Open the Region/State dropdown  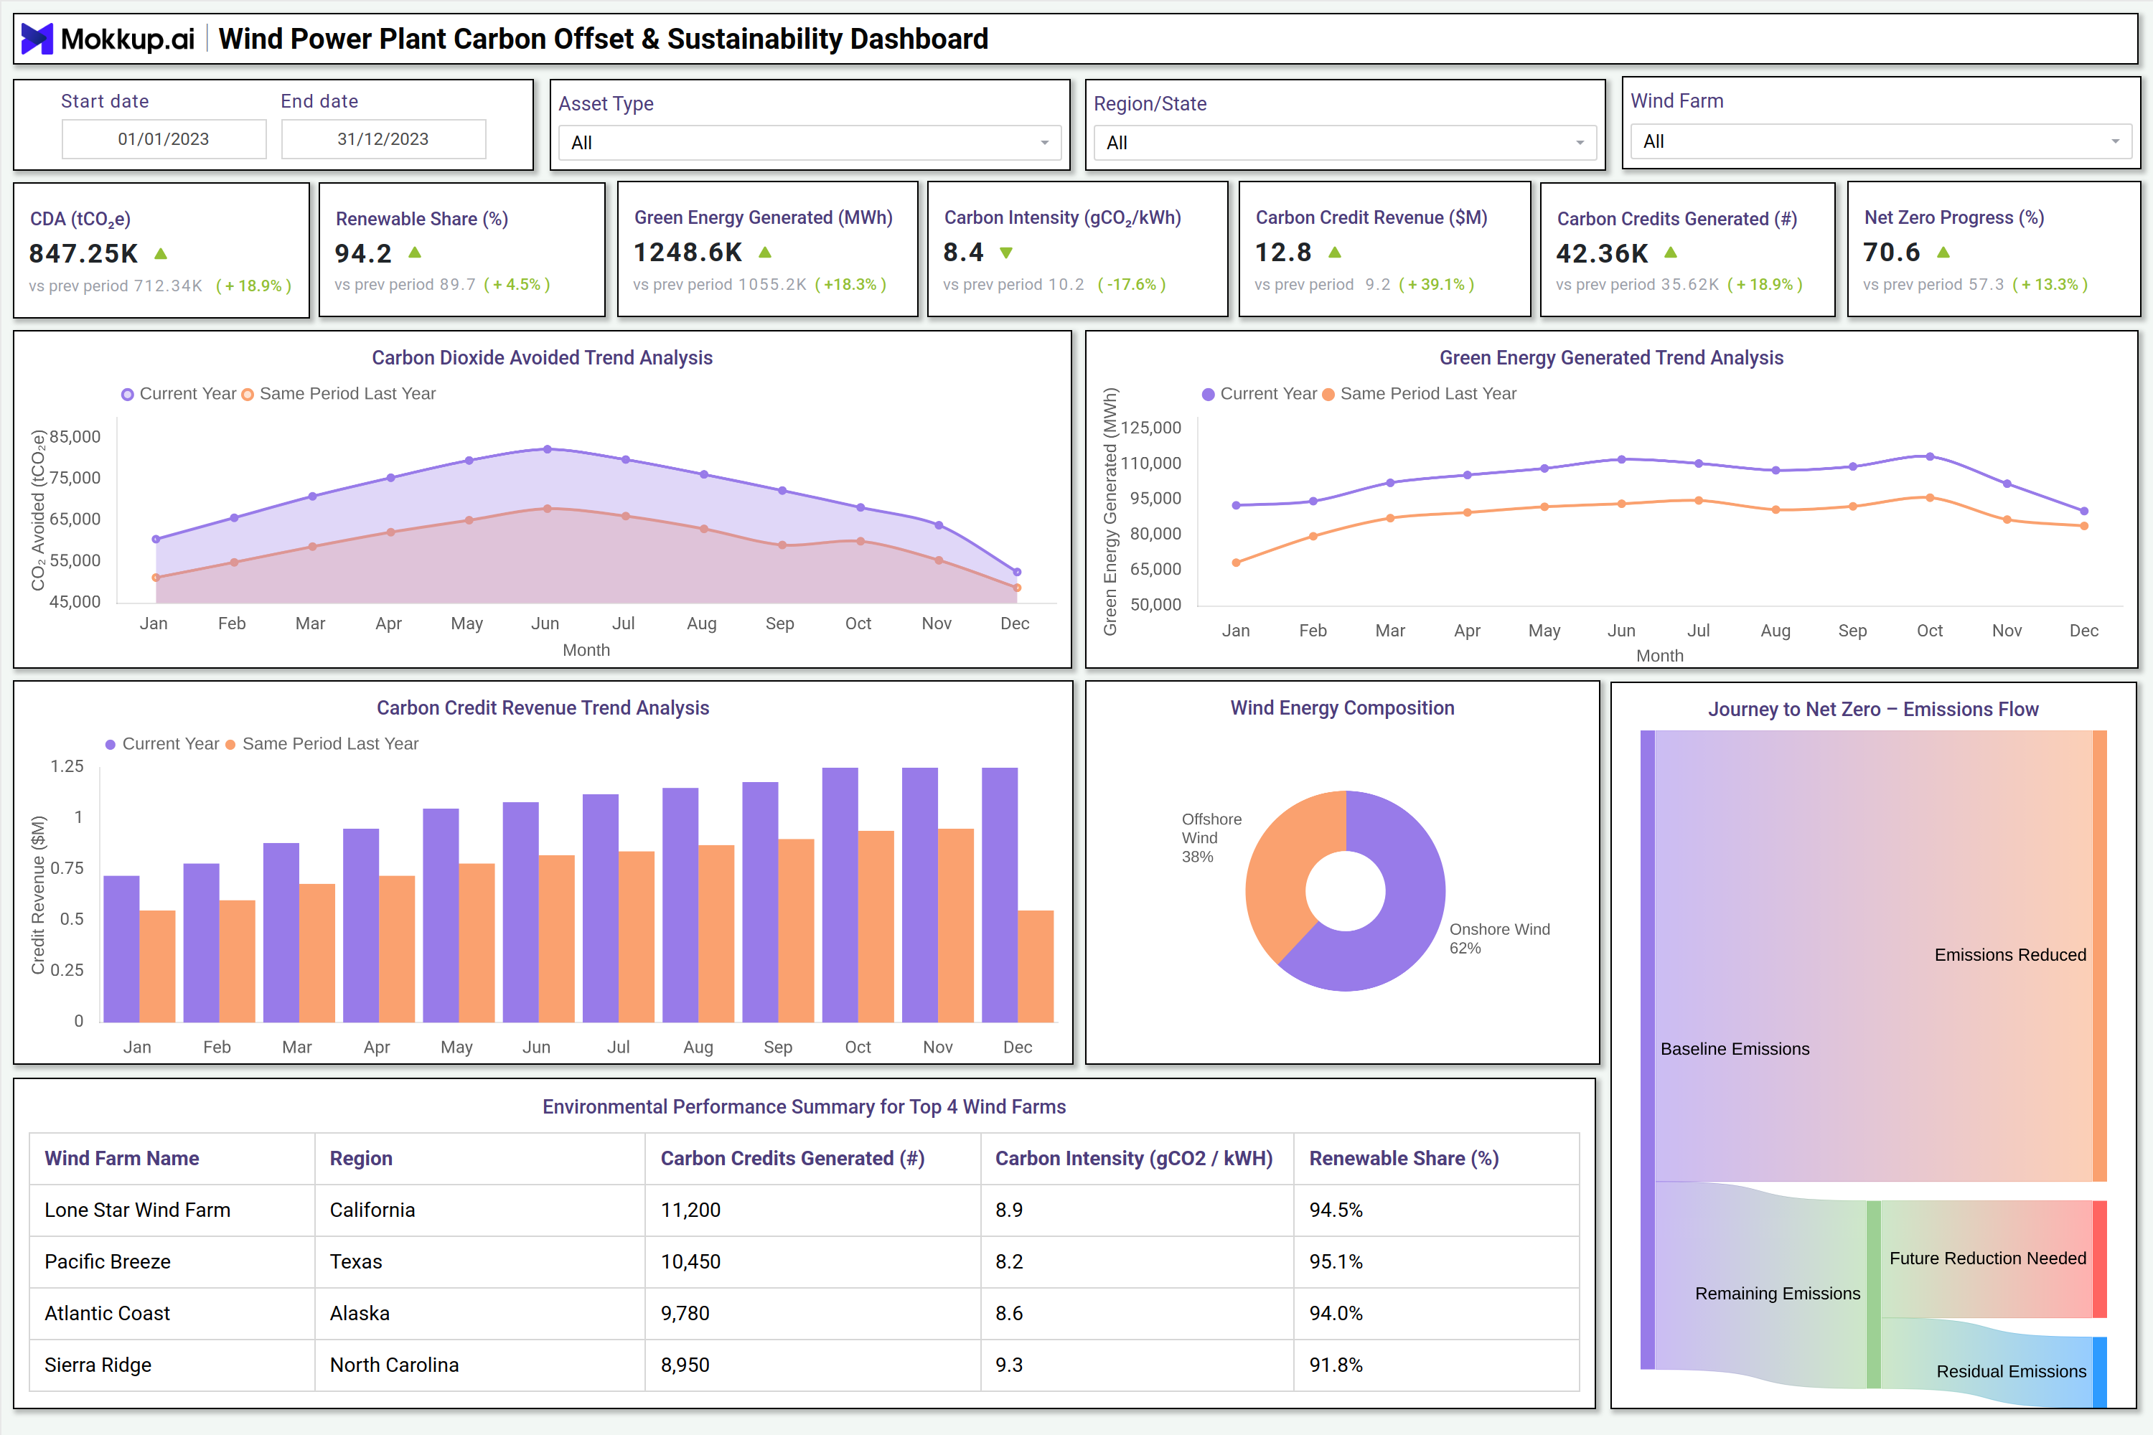click(1345, 143)
